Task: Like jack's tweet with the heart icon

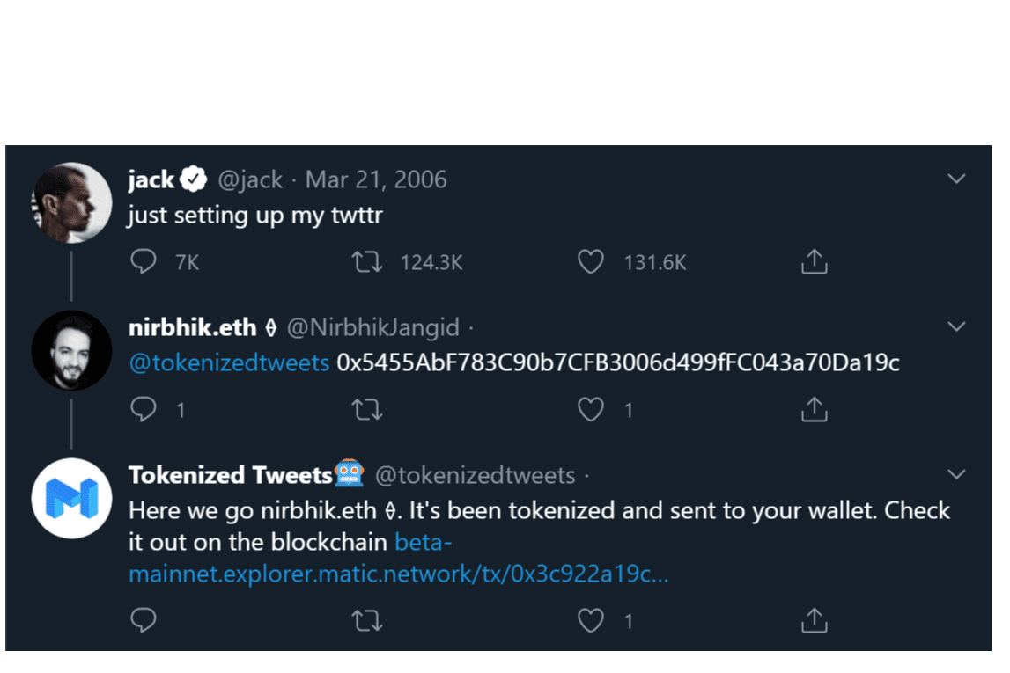Action: pyautogui.click(x=591, y=261)
